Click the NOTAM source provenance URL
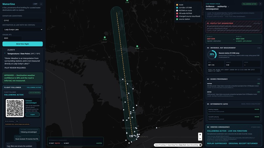 point(238,86)
